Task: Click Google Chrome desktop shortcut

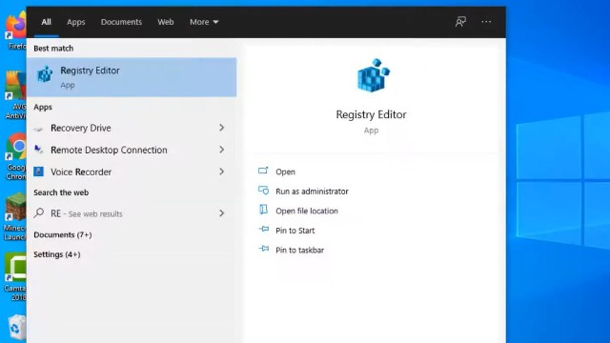Action: pos(15,156)
